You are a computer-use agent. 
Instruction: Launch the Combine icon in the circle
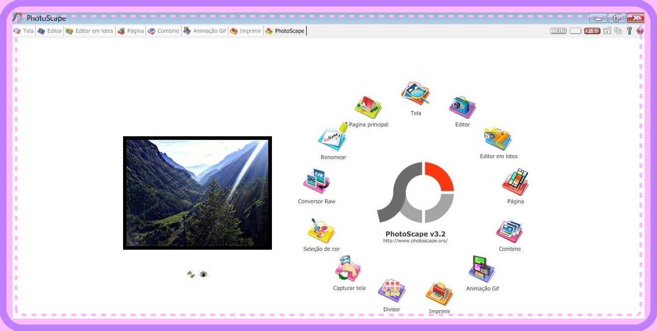(x=510, y=232)
